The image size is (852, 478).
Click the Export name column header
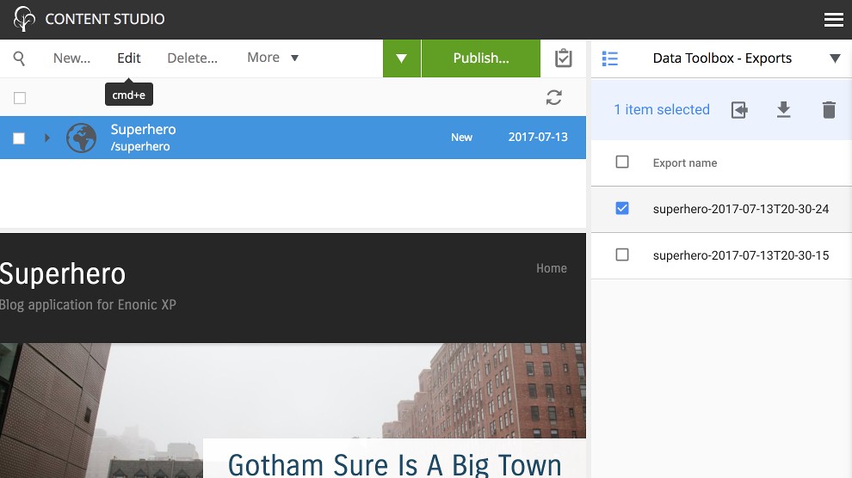[x=685, y=162]
